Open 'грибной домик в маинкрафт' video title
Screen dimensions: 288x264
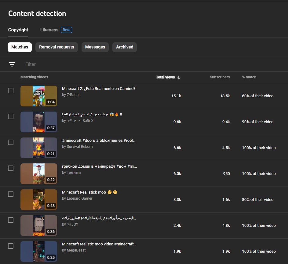pyautogui.click(x=99, y=166)
